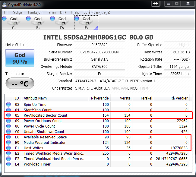196x177 pixels.
Task: Click the Rå Verdier column header
Action: (x=172, y=98)
